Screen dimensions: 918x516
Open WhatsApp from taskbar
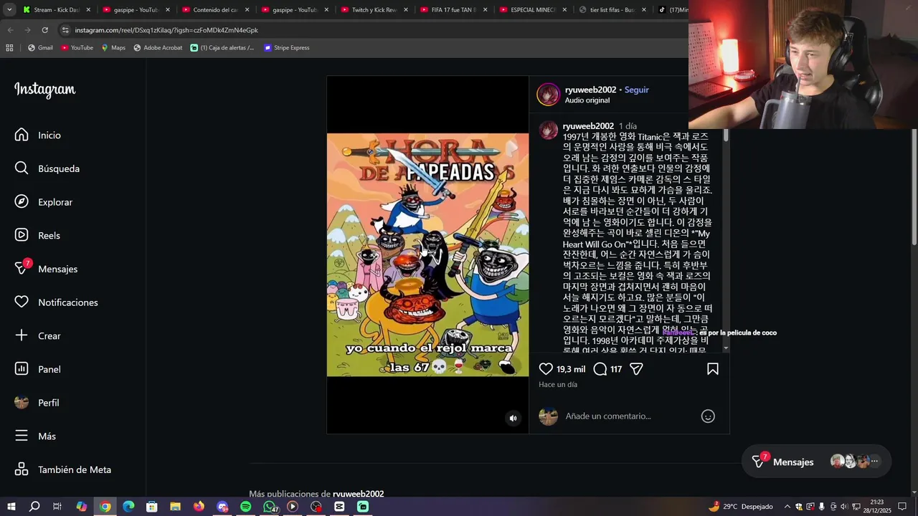(x=270, y=507)
